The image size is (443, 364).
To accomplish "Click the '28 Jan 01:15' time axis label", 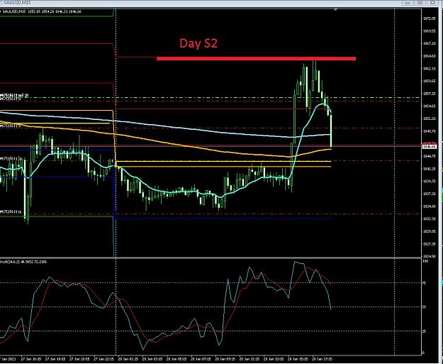I will [x=127, y=359].
